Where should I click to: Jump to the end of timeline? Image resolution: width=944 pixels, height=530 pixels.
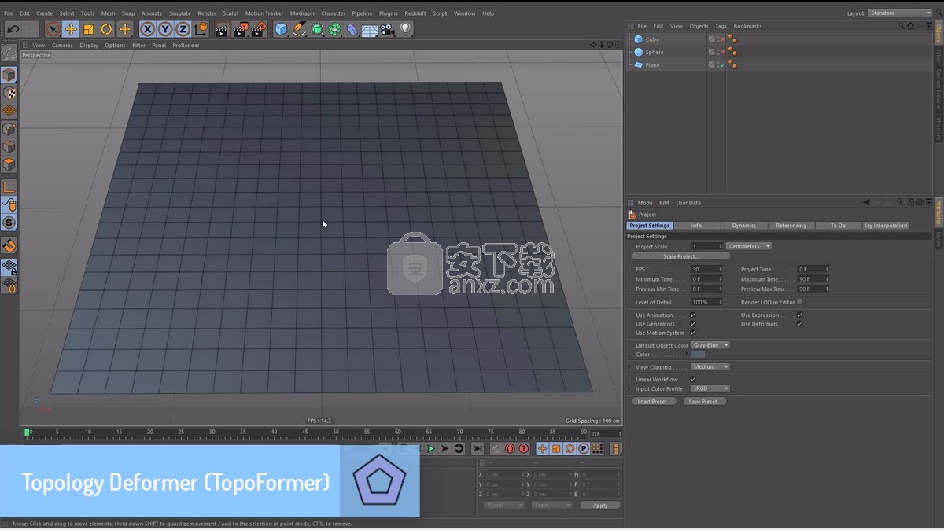click(478, 449)
